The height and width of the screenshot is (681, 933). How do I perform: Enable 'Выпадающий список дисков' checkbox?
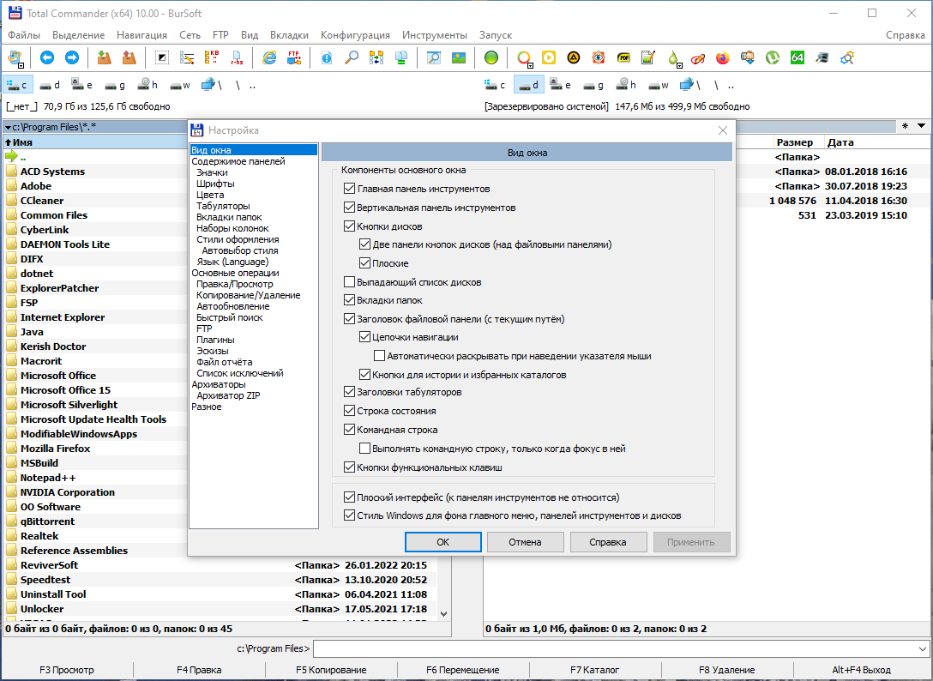tap(349, 282)
